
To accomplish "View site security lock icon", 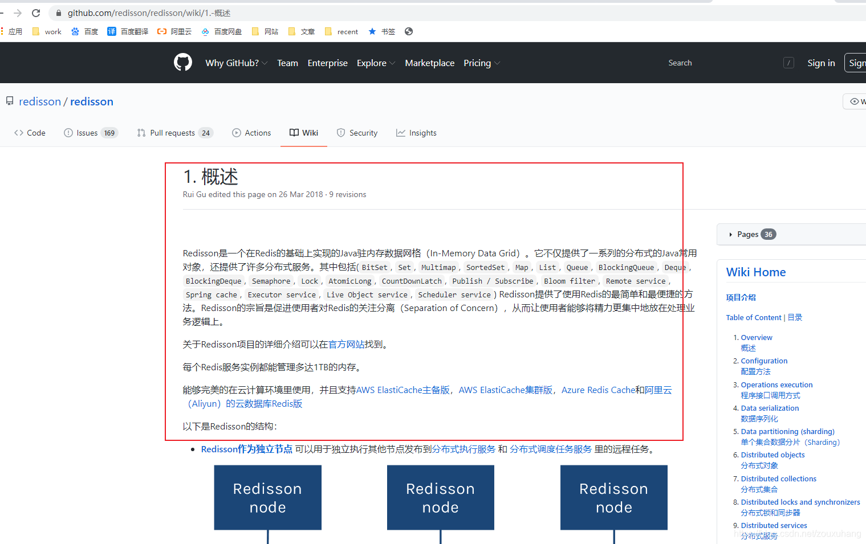I will 58,13.
